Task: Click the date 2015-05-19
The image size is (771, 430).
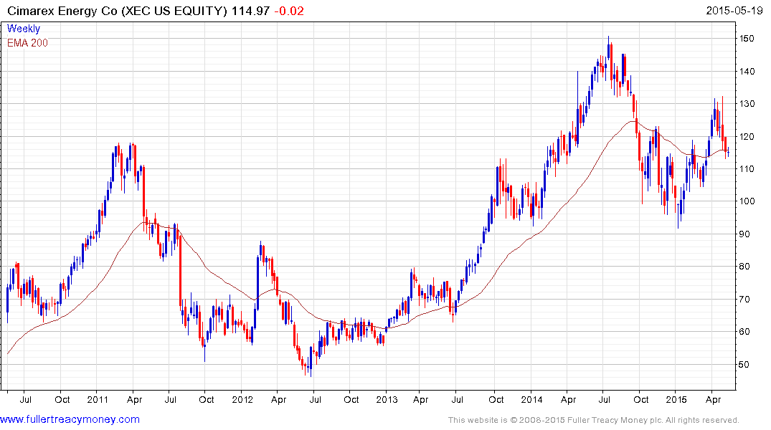Action: point(734,11)
